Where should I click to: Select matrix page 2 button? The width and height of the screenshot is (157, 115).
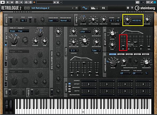pos(69,86)
